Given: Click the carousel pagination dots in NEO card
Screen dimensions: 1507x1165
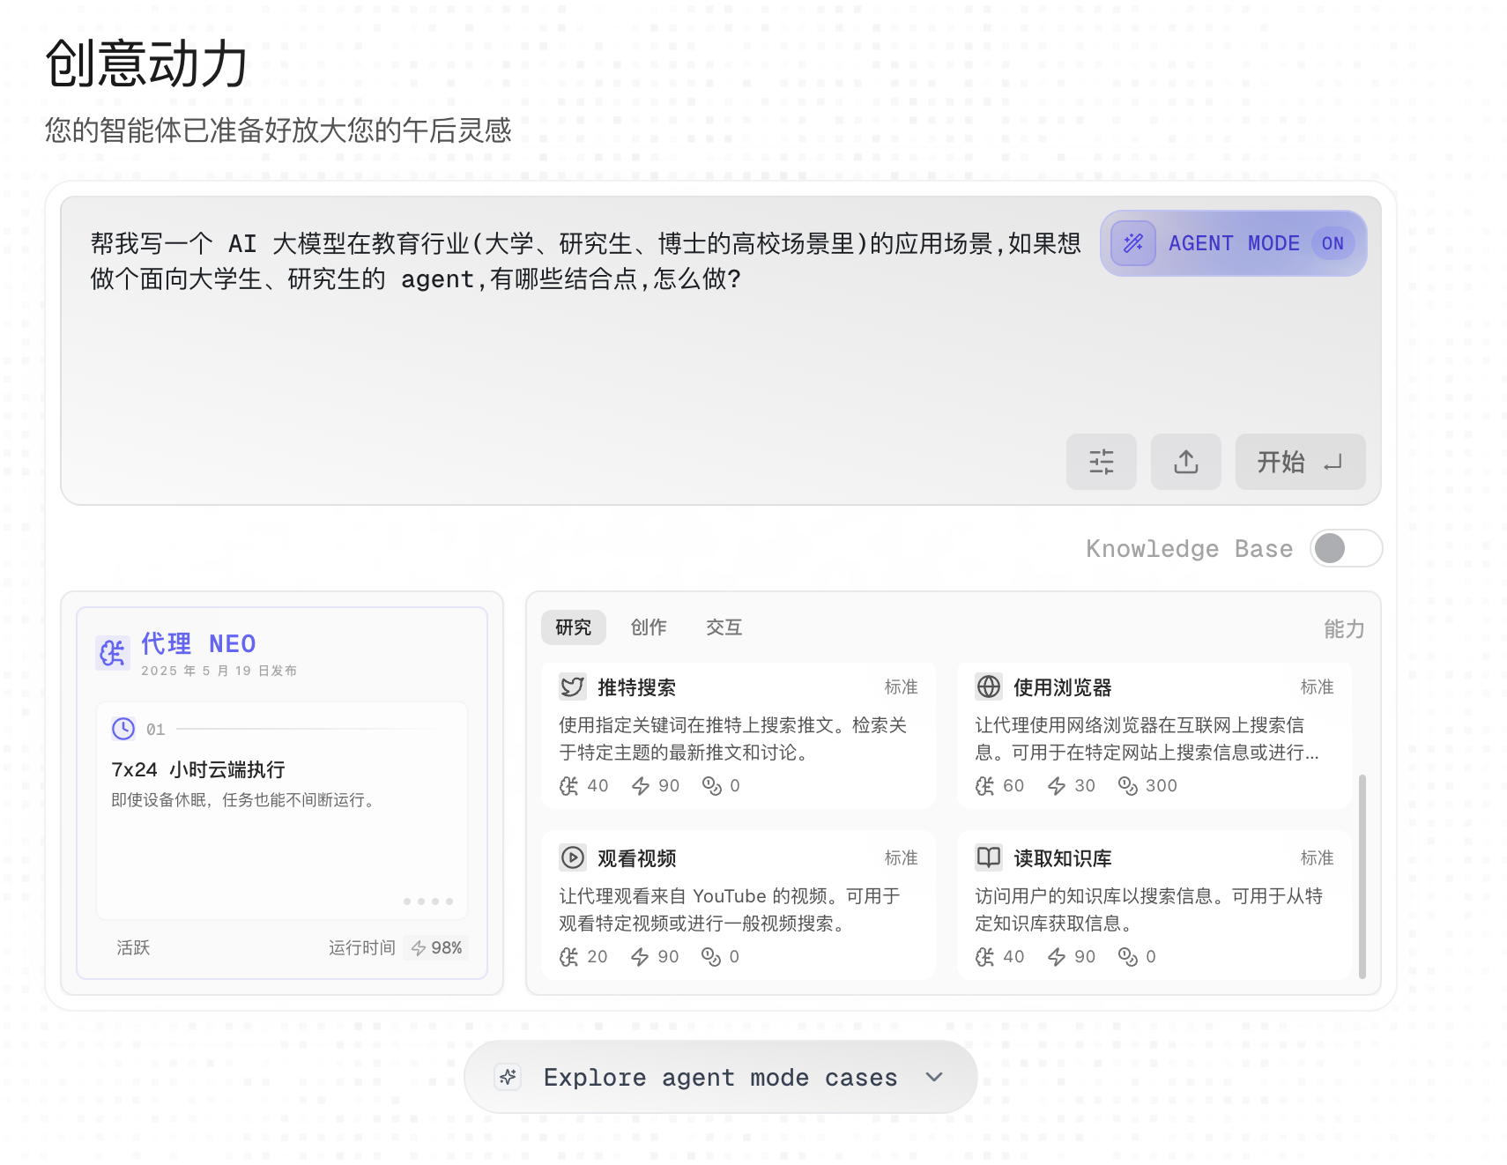Looking at the screenshot, I should tap(428, 902).
